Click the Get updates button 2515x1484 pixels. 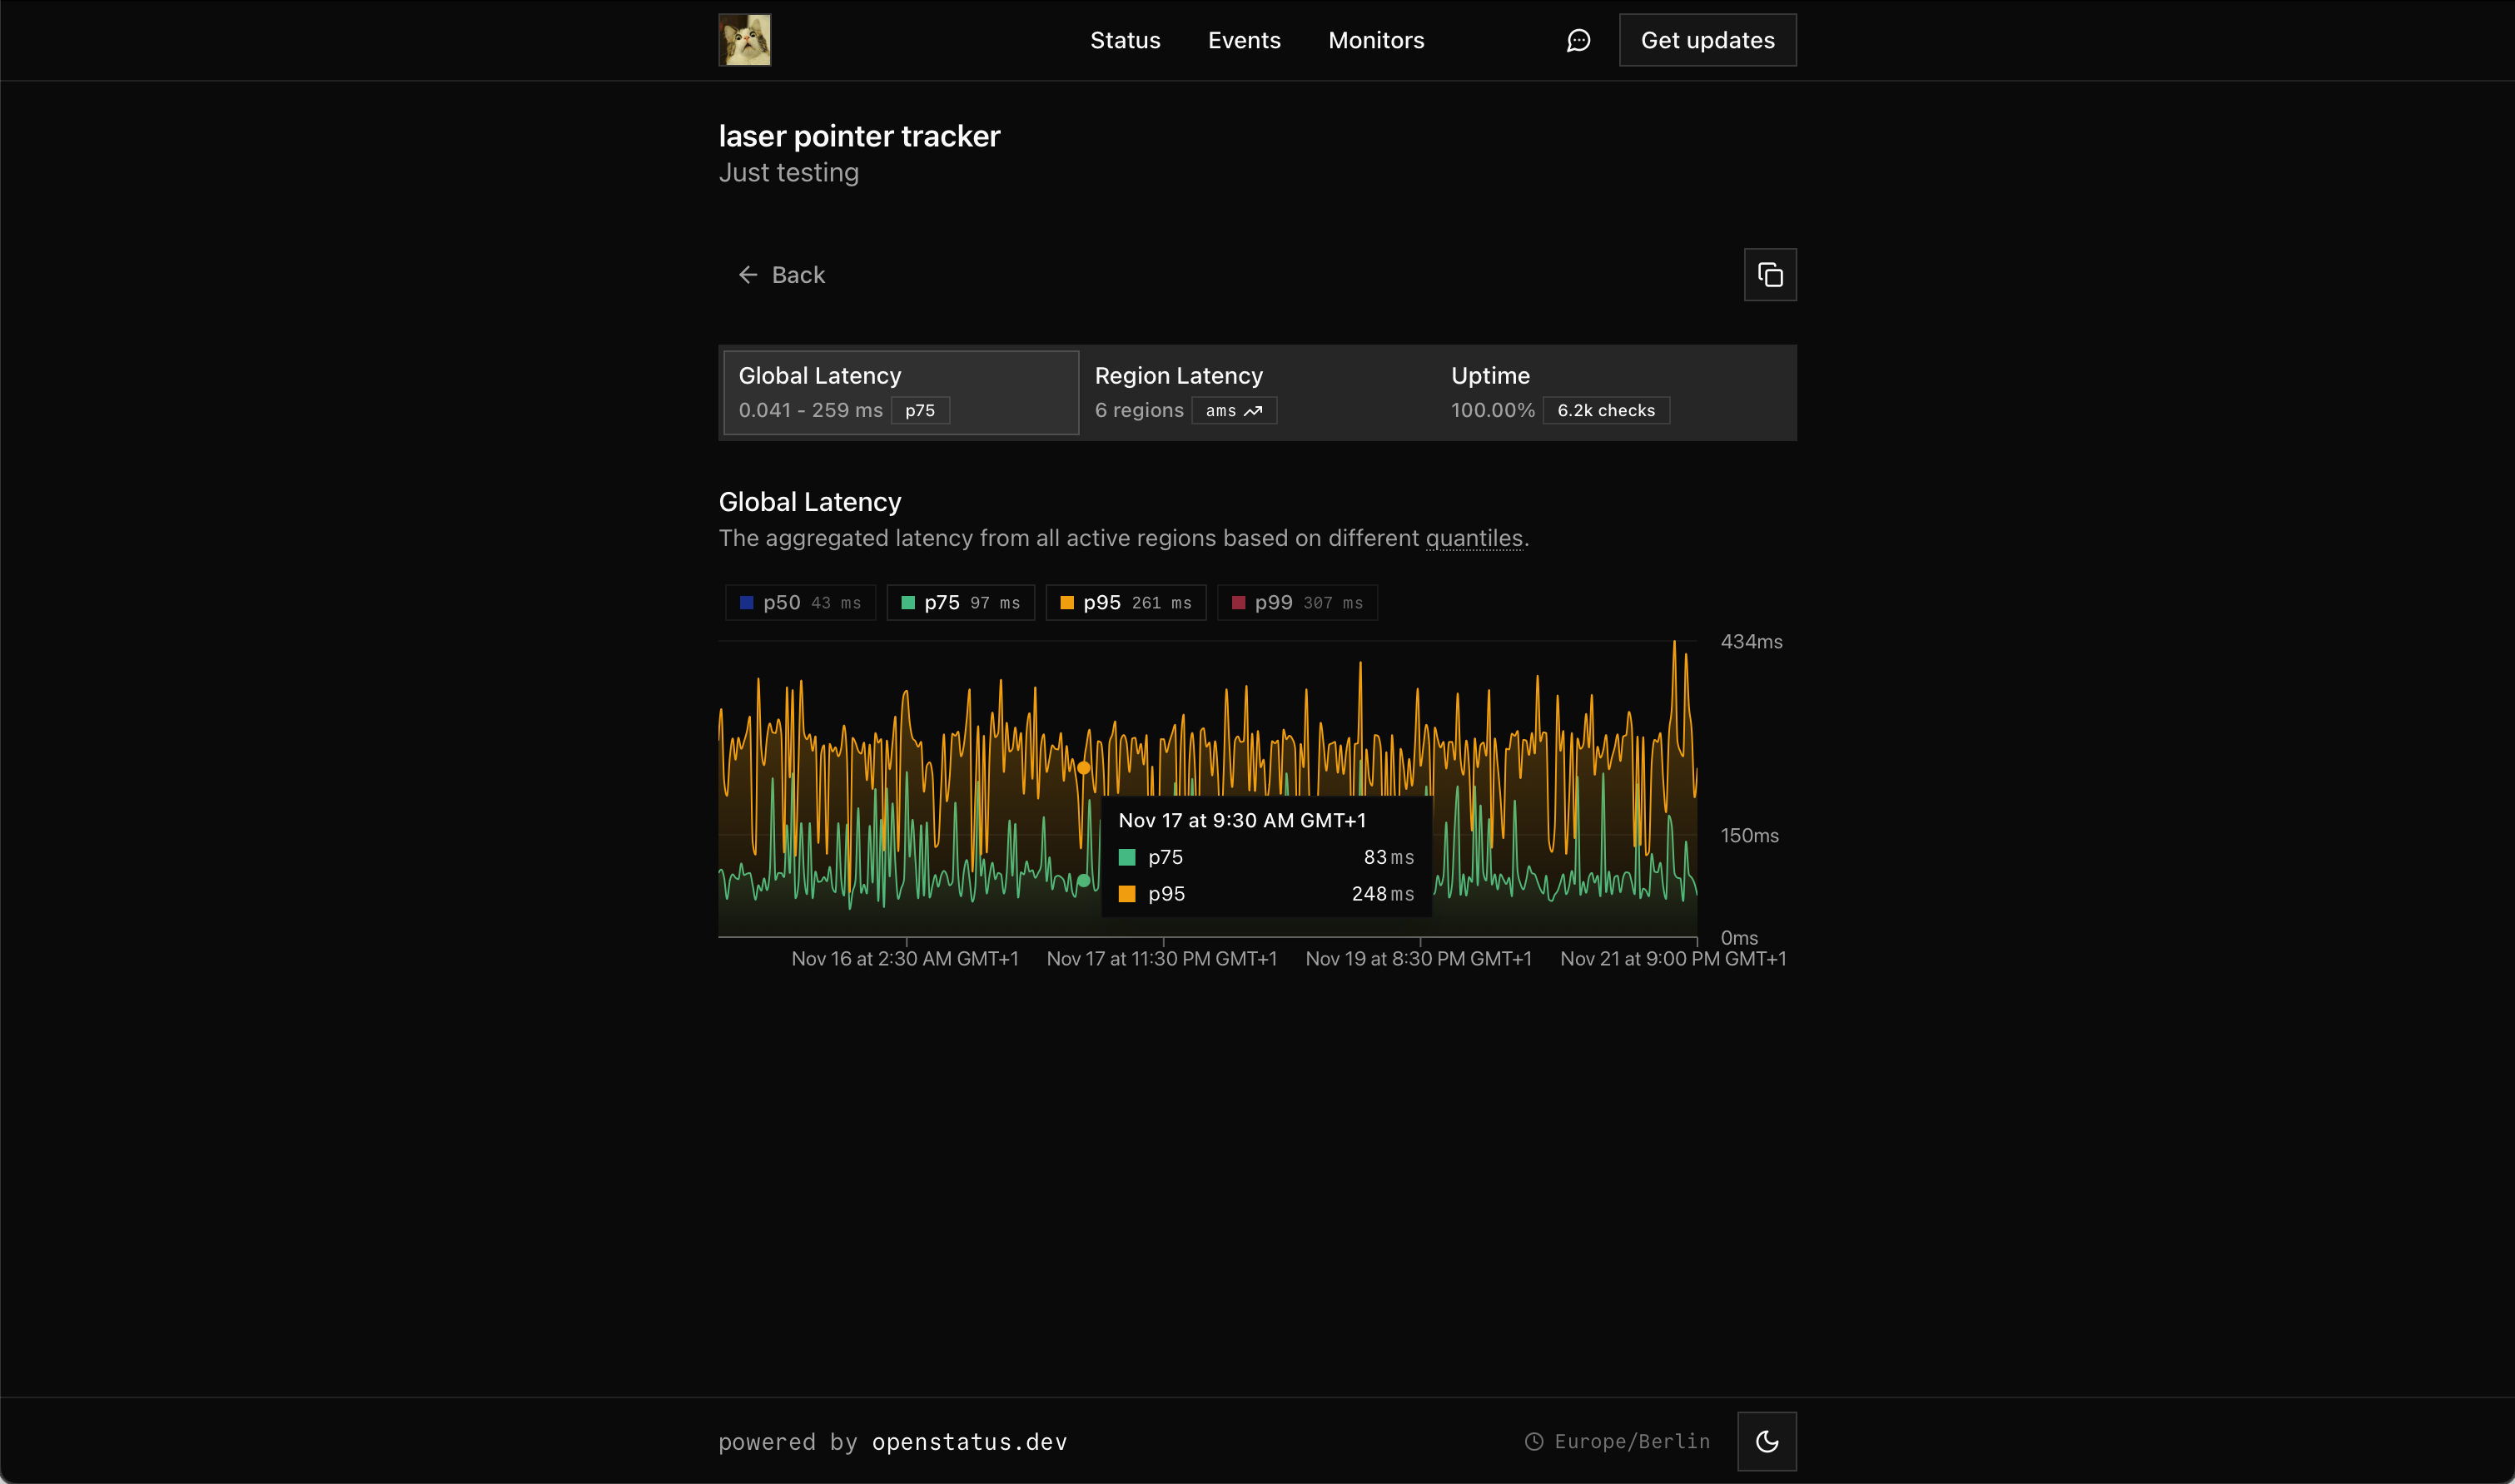[x=1707, y=40]
